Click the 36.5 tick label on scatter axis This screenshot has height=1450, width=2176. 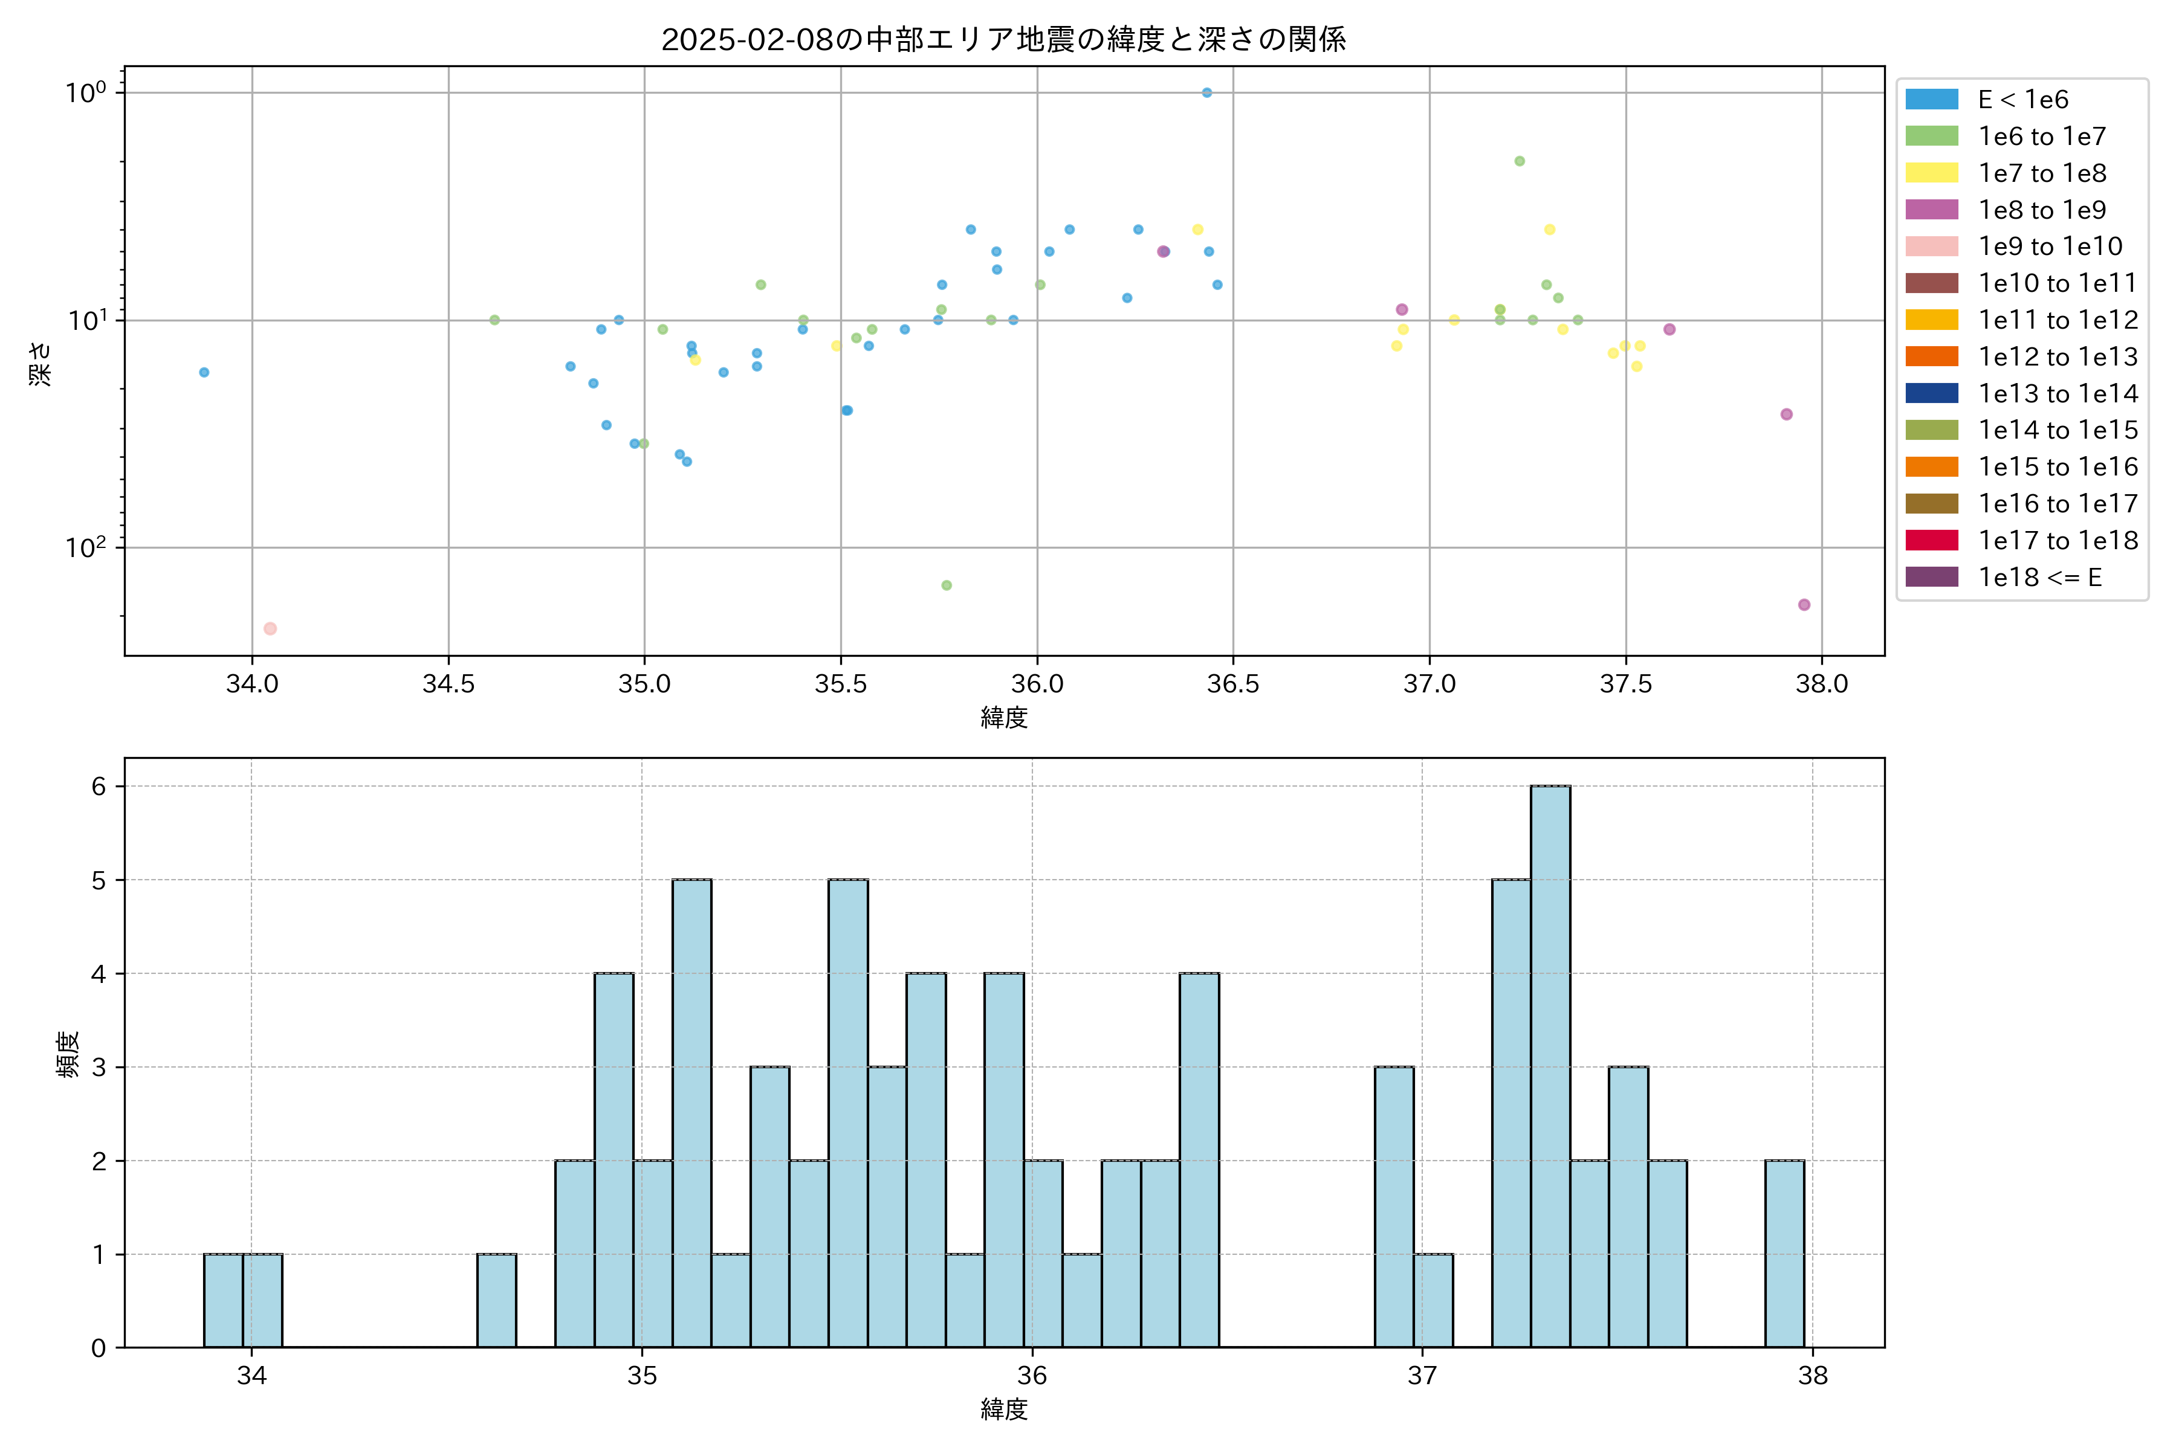1233,685
